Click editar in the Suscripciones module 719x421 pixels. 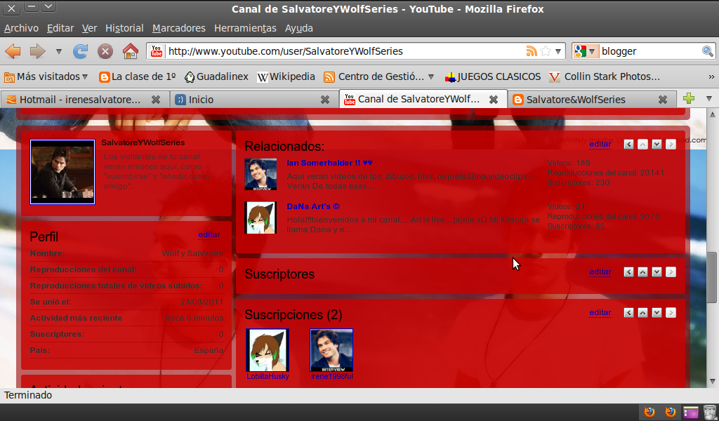pos(600,312)
